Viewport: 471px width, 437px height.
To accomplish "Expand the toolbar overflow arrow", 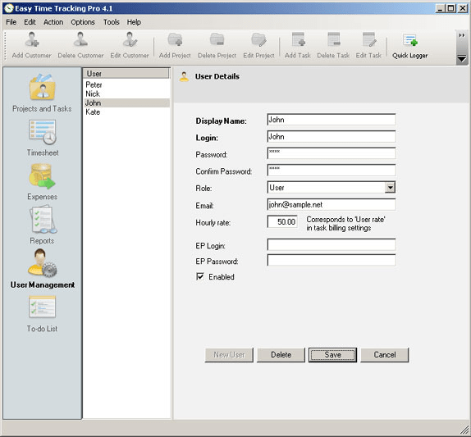I will [462, 58].
